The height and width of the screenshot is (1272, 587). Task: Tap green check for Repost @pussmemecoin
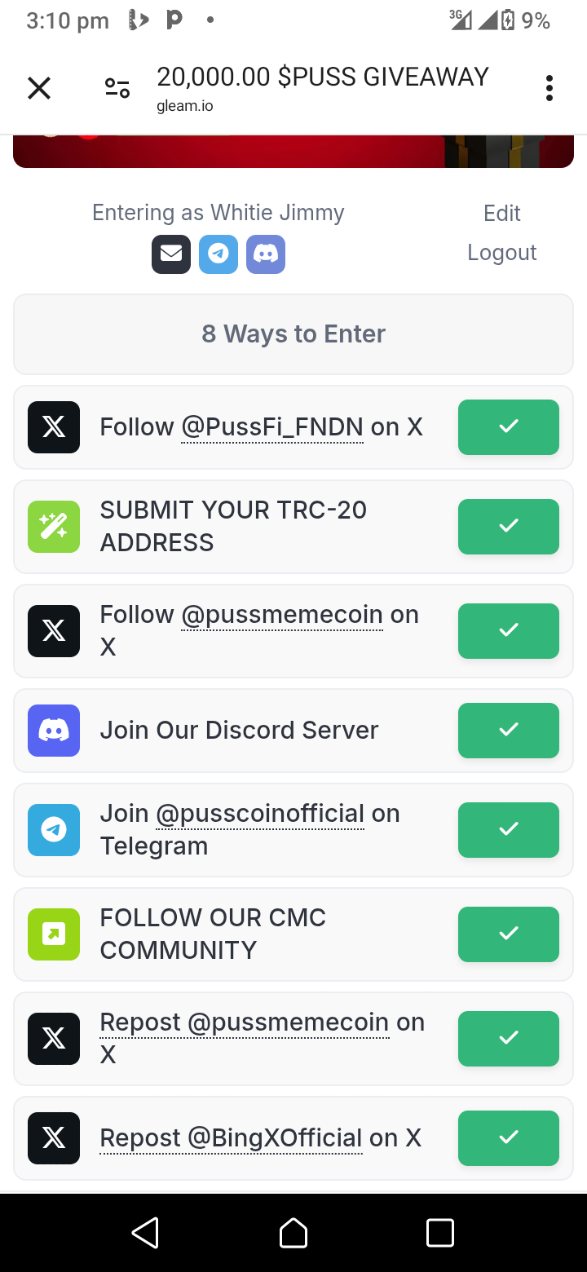(509, 1039)
